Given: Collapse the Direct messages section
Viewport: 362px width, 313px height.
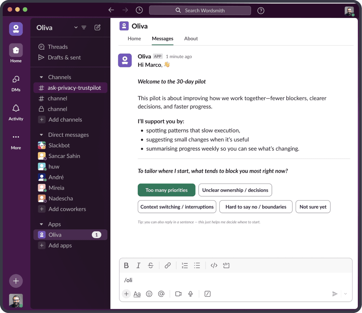Looking at the screenshot, I should [x=42, y=135].
